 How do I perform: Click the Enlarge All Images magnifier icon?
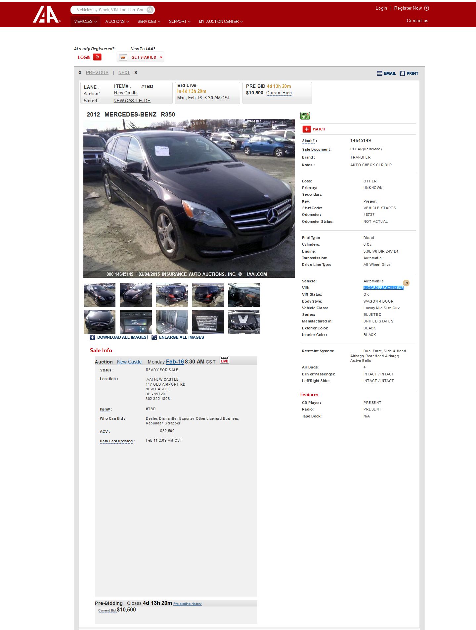[x=154, y=337]
